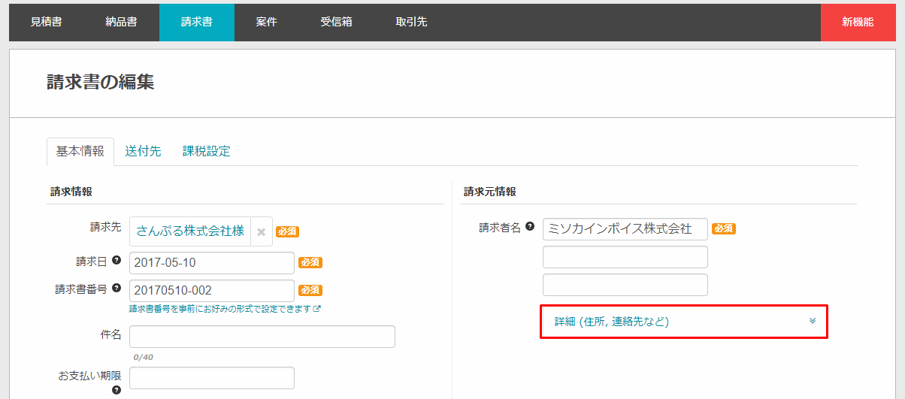
Task: Expand 詳細 (住所, 連絡先など) section
Action: coord(611,322)
